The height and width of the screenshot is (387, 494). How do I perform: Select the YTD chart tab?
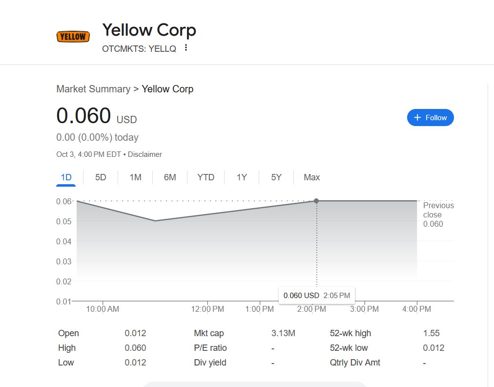click(206, 177)
